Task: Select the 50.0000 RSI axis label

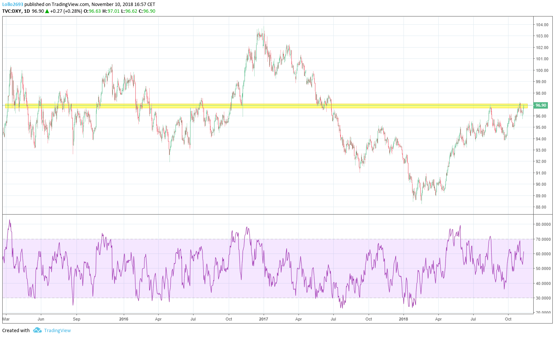Action: (543, 268)
